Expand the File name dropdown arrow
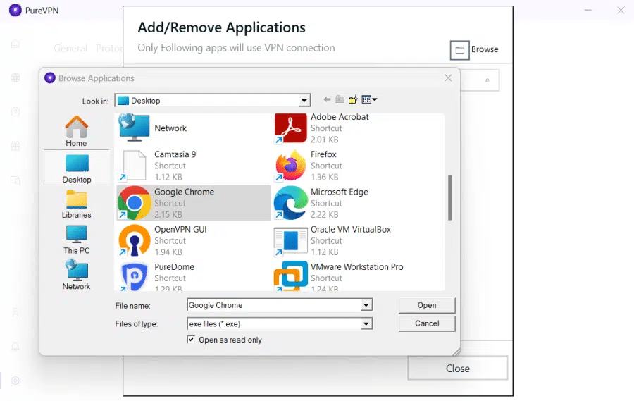The width and height of the screenshot is (634, 401). coord(366,305)
